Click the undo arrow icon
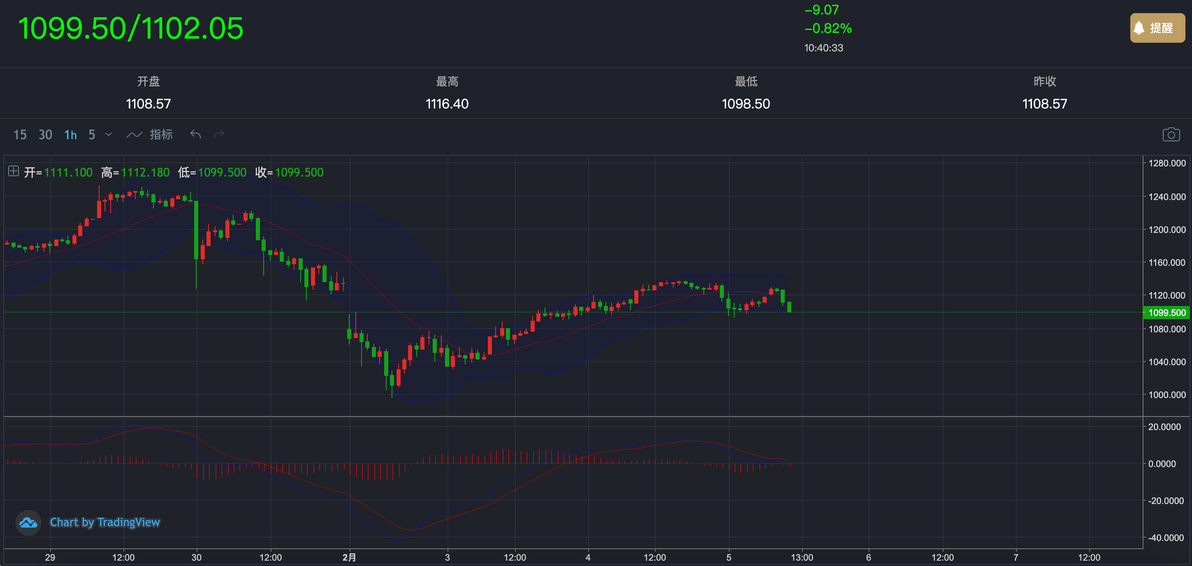The width and height of the screenshot is (1192, 566). pyautogui.click(x=195, y=134)
